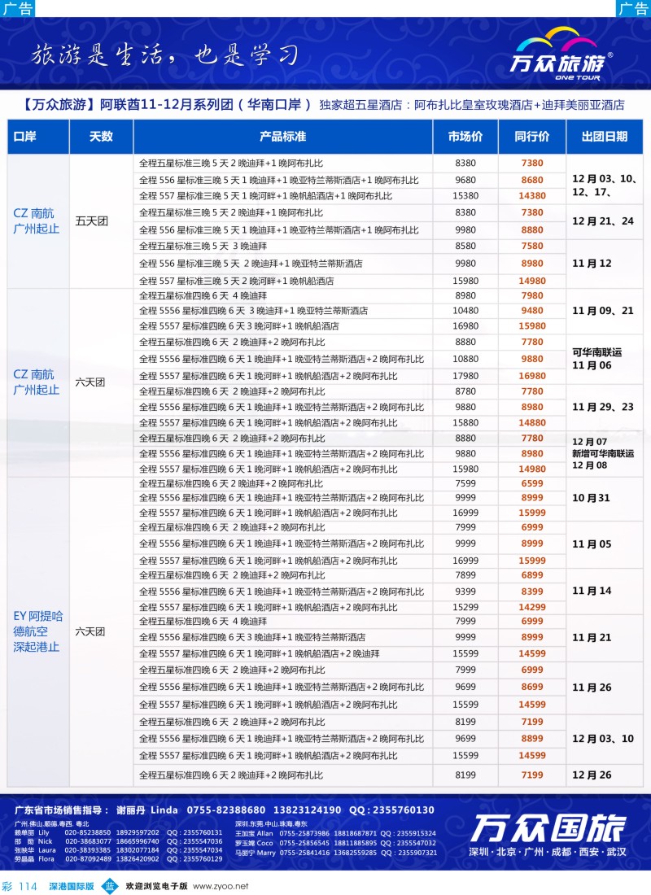The height and width of the screenshot is (895, 651).
Task: Click the departure date 11月14
Action: point(592,591)
